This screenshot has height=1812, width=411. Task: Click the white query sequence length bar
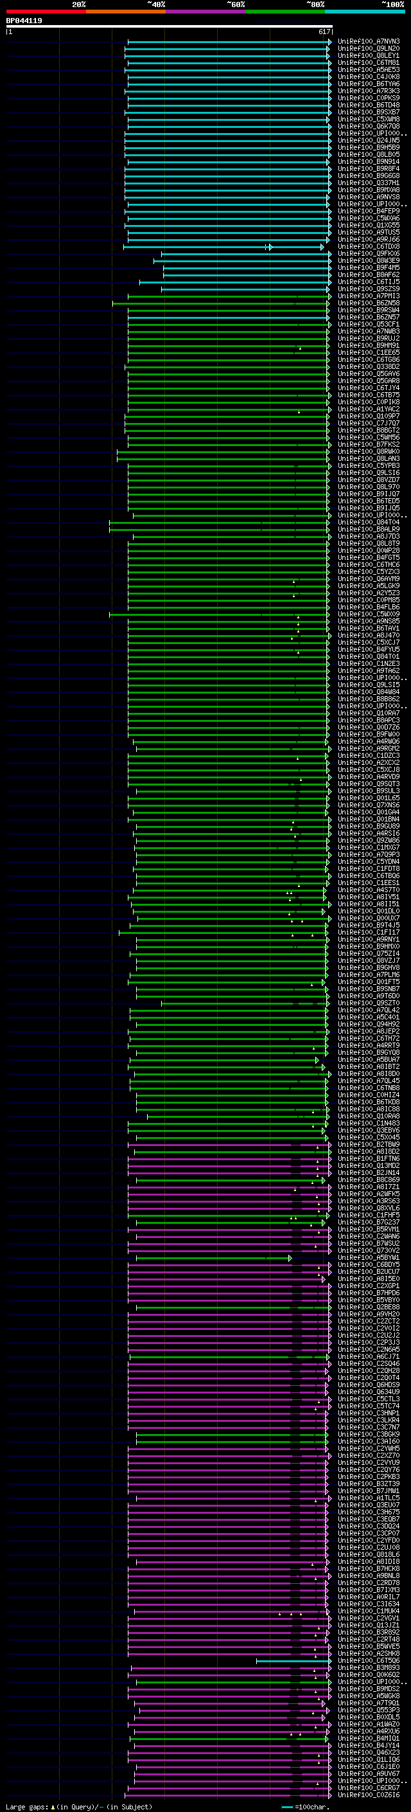pyautogui.click(x=170, y=27)
